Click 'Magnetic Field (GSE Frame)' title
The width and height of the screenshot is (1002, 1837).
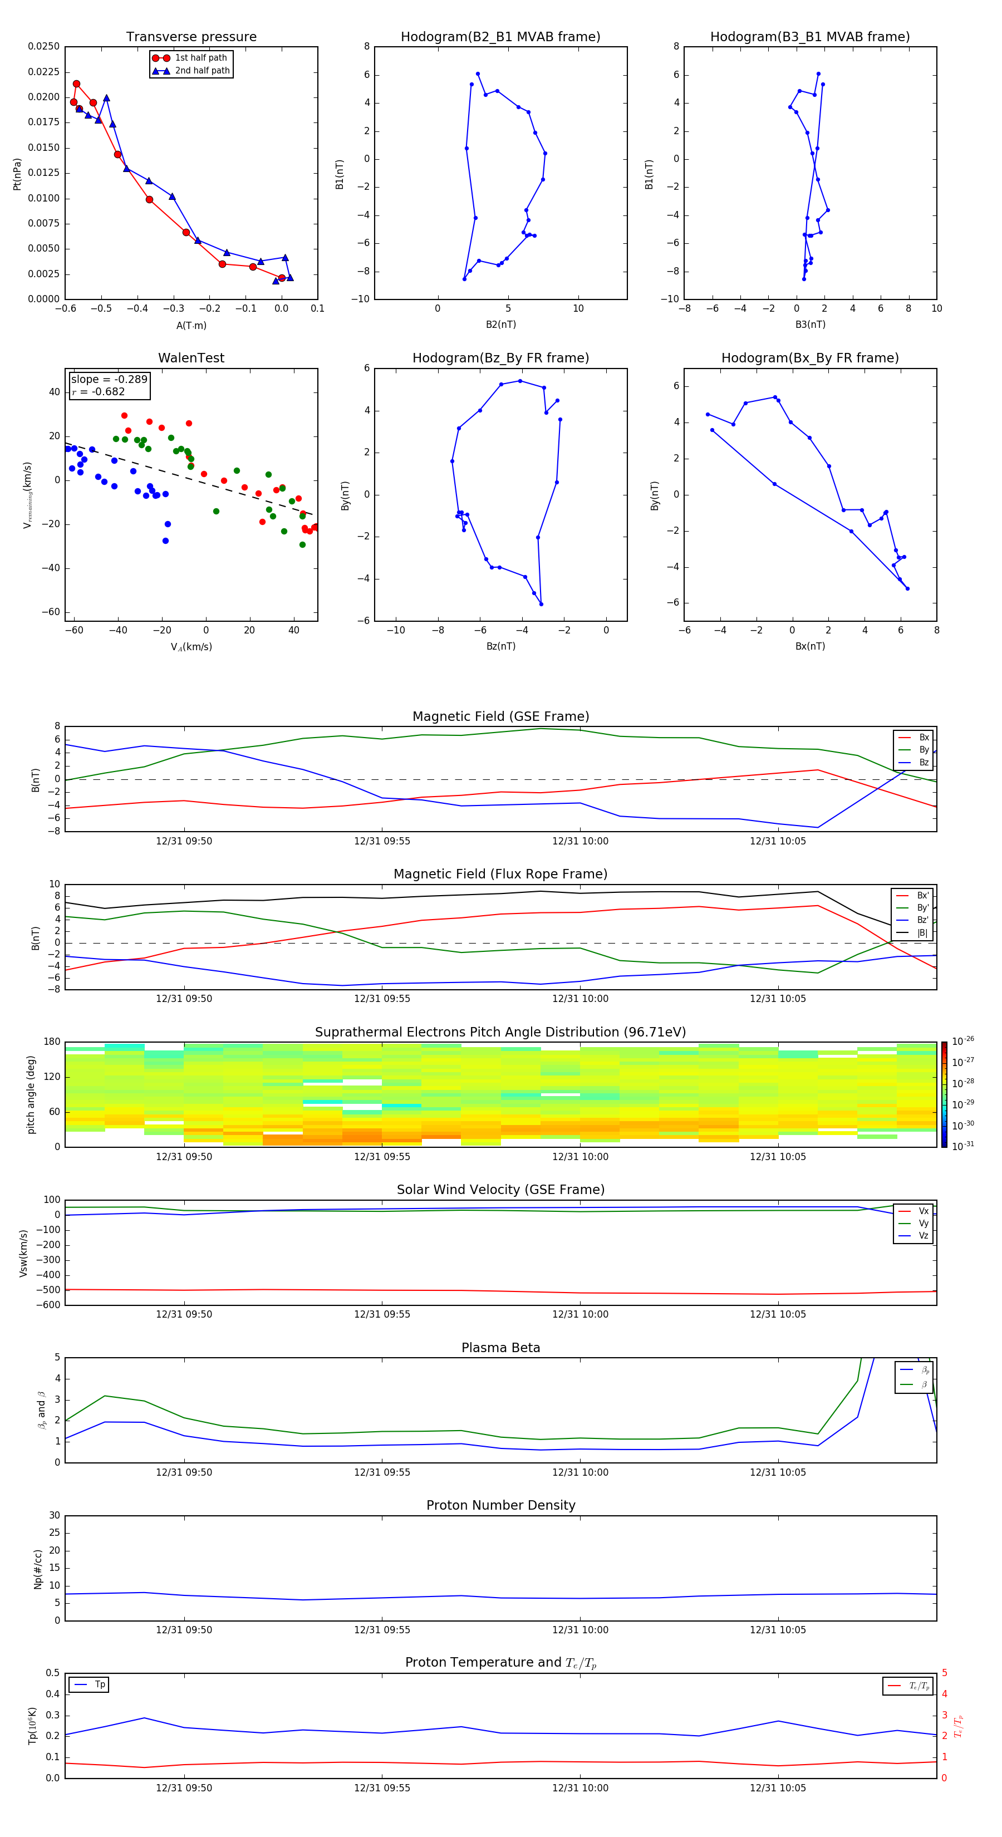[x=500, y=716]
